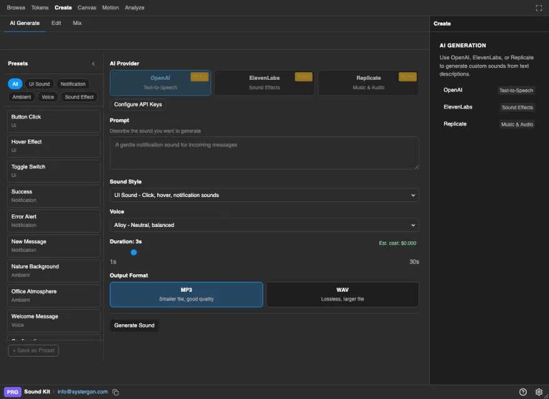Screen dimensions: 549x399
Task: Open the Analyze tab
Action: point(135,7)
